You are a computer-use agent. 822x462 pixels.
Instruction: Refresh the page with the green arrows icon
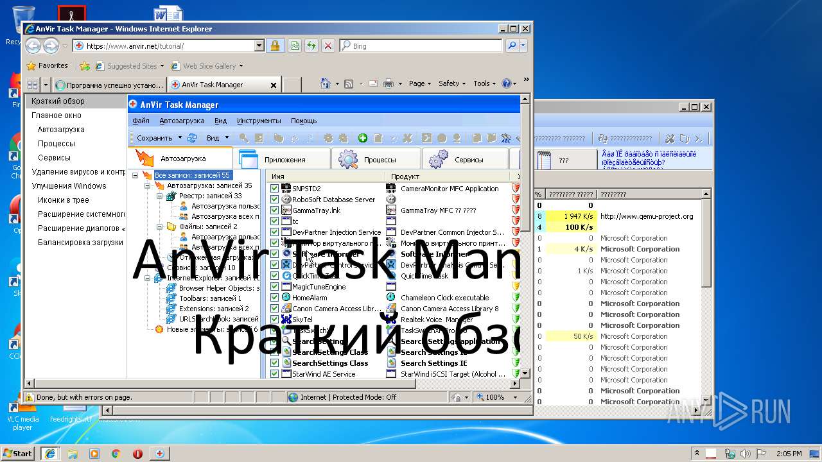pyautogui.click(x=311, y=46)
